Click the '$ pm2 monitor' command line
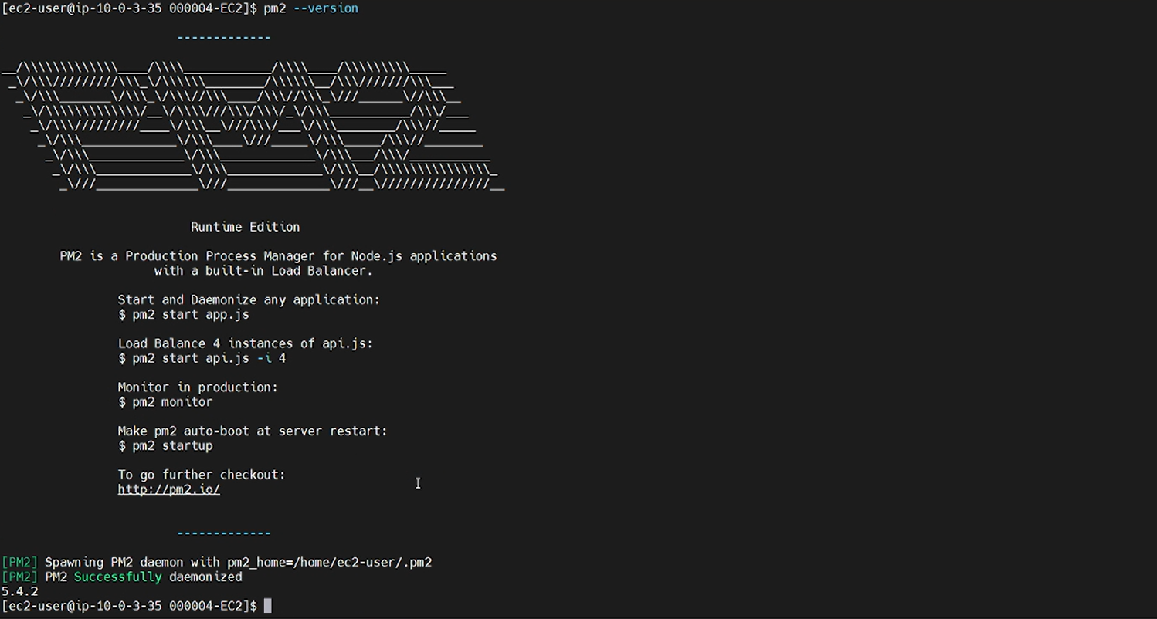 [x=165, y=402]
